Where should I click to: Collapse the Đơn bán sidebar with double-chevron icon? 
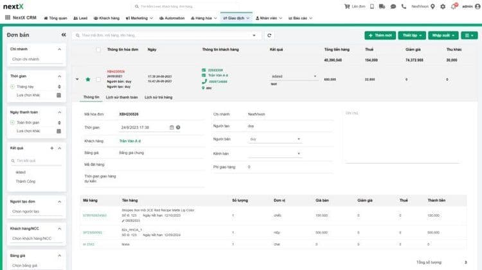click(x=62, y=35)
